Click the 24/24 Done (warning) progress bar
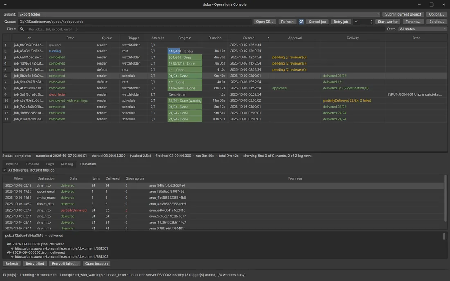 (x=185, y=100)
